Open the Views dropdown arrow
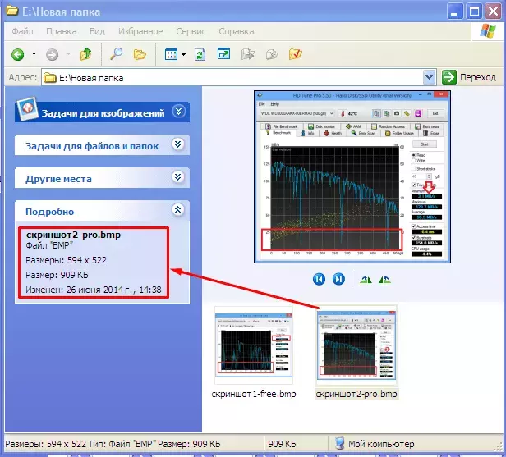The height and width of the screenshot is (457, 506). pyautogui.click(x=183, y=54)
